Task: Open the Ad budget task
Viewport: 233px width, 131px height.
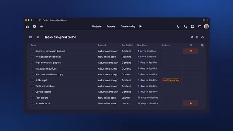Action: [x=41, y=80]
